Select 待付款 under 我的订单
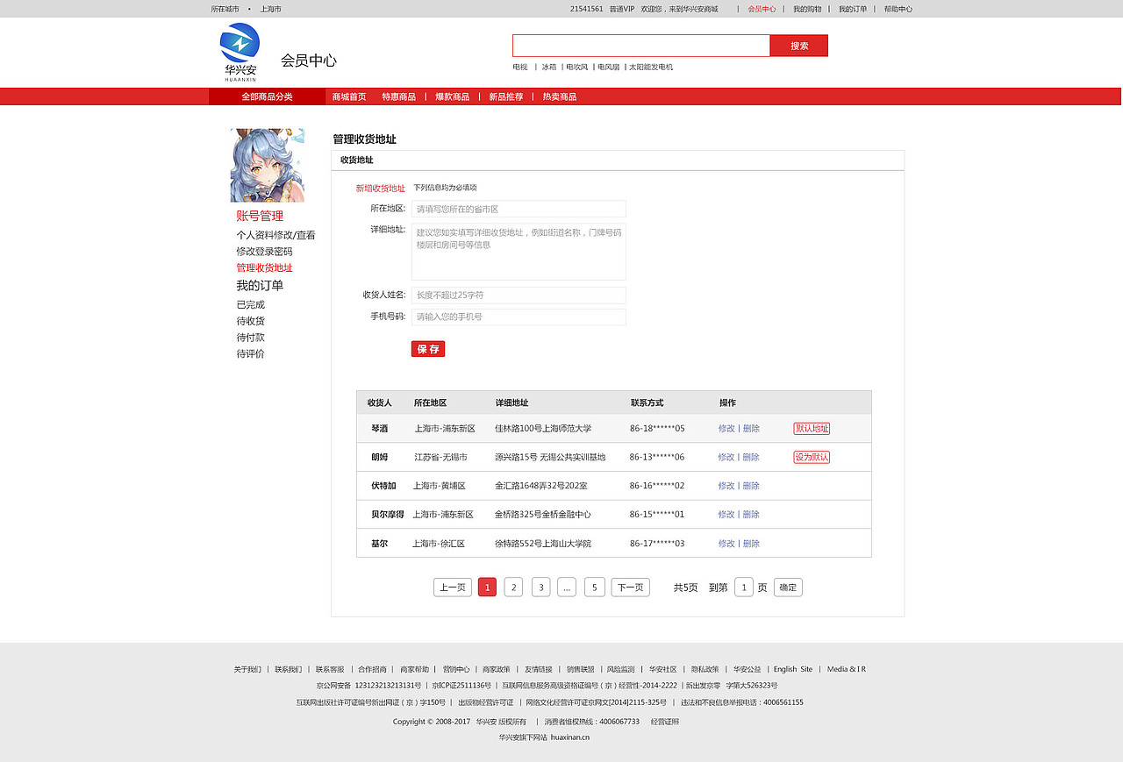Viewport: 1123px width, 762px height. click(250, 337)
